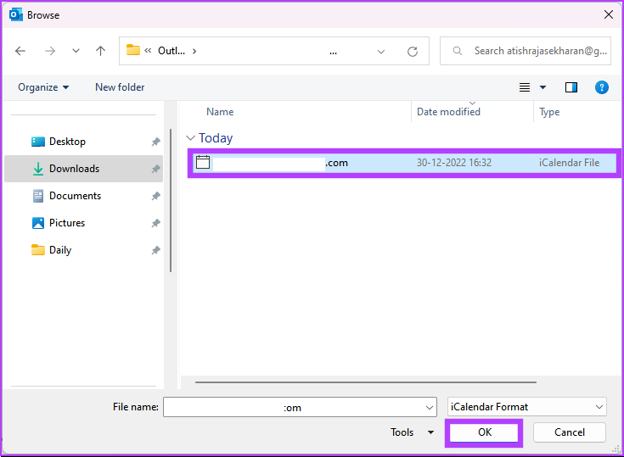Open the Tools dropdown
624x457 pixels.
pyautogui.click(x=412, y=432)
